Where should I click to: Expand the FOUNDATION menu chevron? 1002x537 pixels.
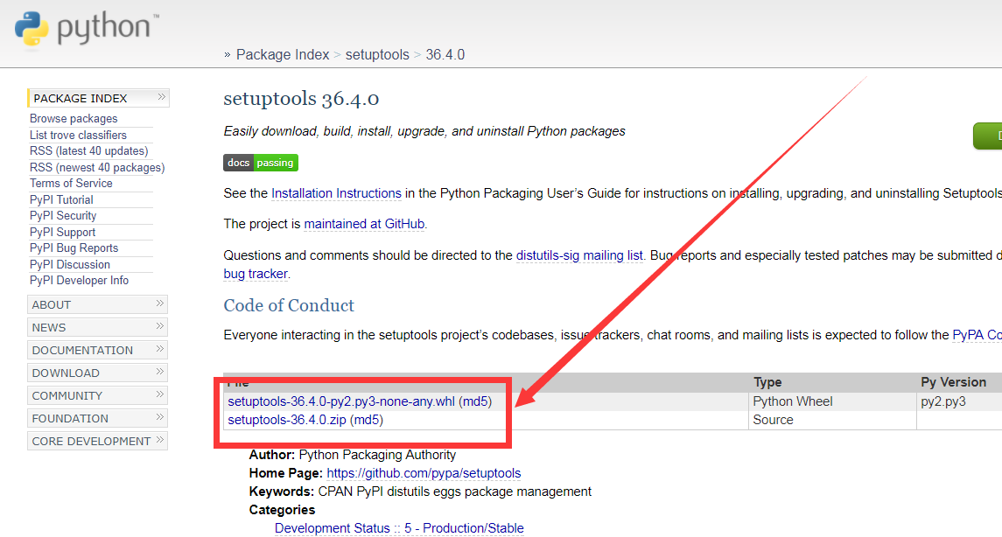coord(160,417)
